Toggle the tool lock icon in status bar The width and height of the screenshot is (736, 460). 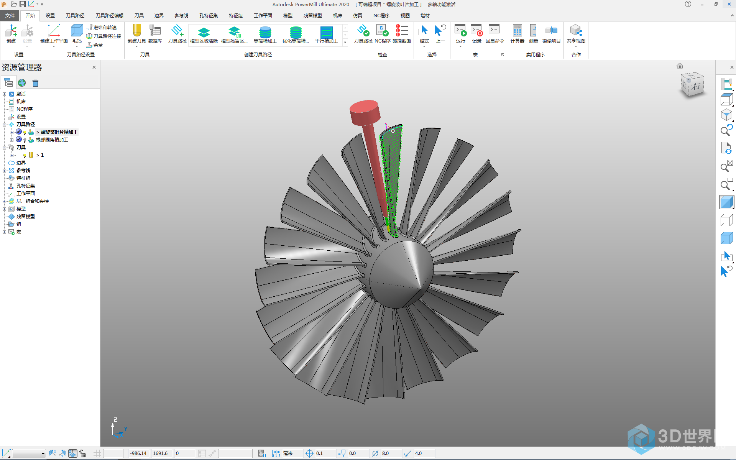point(82,453)
